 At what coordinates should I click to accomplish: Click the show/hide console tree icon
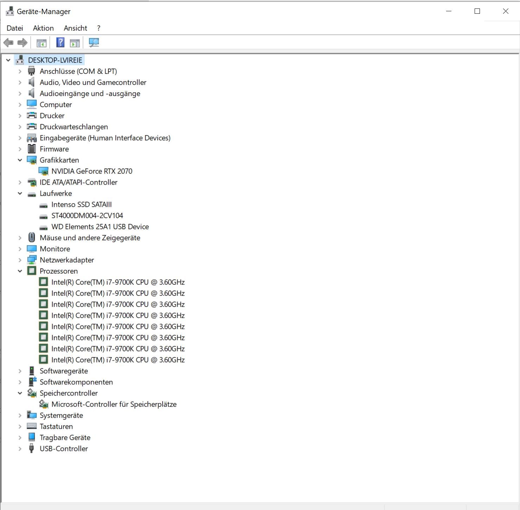pos(42,43)
